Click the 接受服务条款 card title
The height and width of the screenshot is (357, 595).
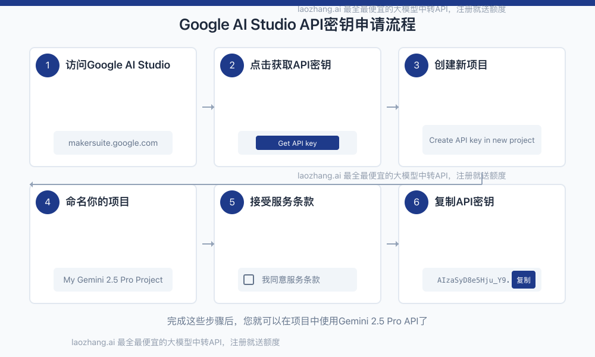point(282,202)
